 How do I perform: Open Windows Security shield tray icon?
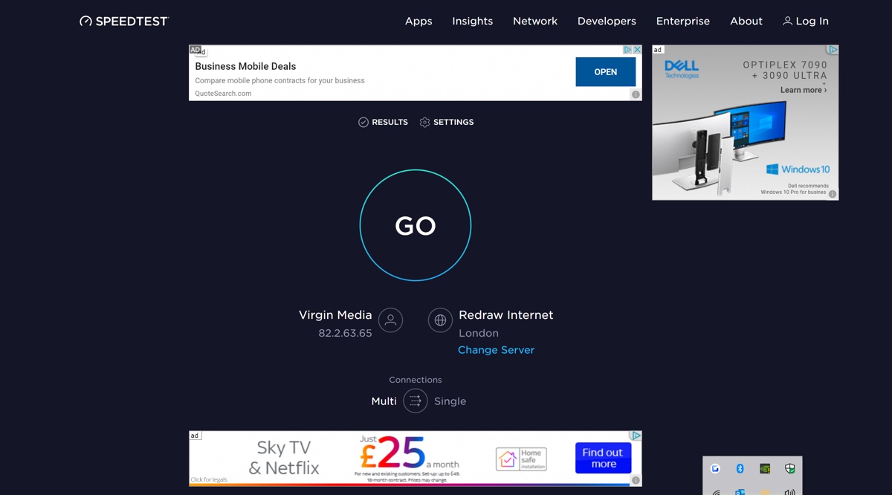tap(790, 468)
